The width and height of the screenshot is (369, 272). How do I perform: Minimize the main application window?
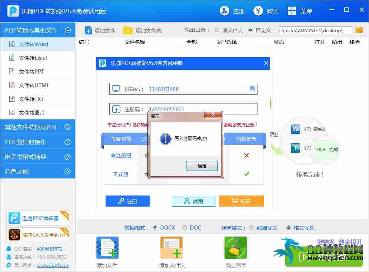[332, 10]
